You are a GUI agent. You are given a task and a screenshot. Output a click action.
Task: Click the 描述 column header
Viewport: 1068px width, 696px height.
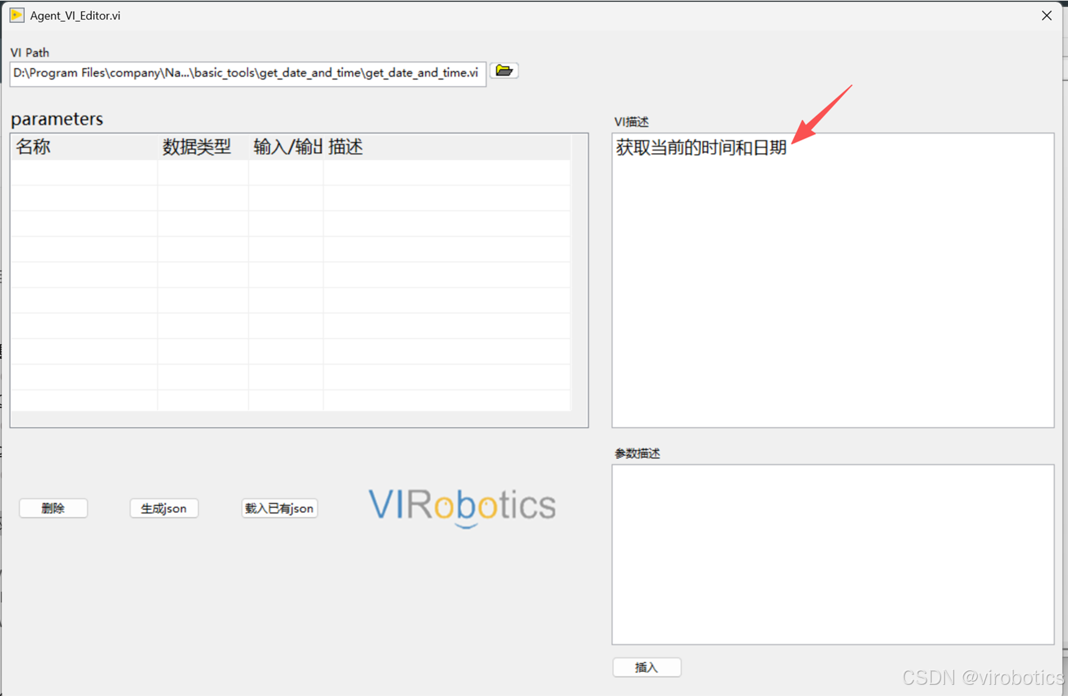point(447,147)
